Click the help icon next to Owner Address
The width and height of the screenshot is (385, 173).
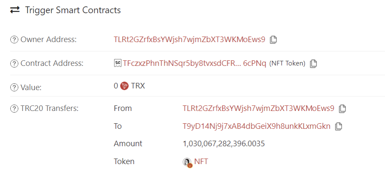14,40
